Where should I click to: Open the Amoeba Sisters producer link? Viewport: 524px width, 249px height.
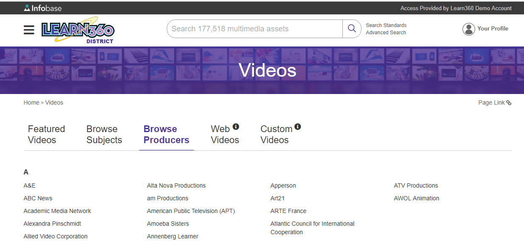tap(168, 224)
